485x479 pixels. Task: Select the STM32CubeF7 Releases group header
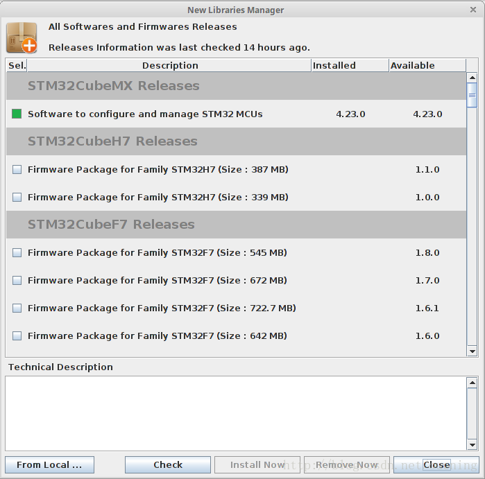pos(237,225)
